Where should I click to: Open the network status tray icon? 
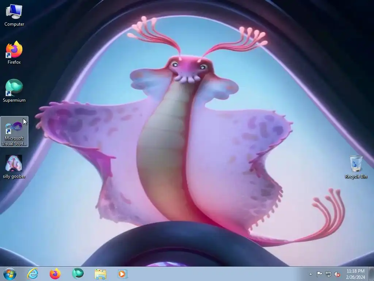coord(328,274)
